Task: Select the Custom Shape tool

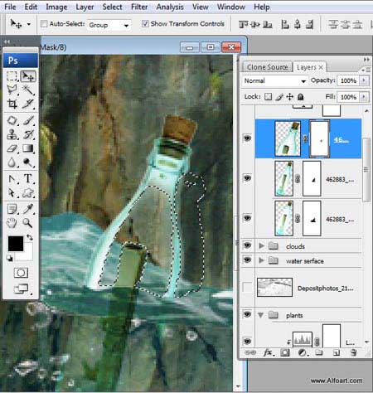Action: [x=28, y=192]
